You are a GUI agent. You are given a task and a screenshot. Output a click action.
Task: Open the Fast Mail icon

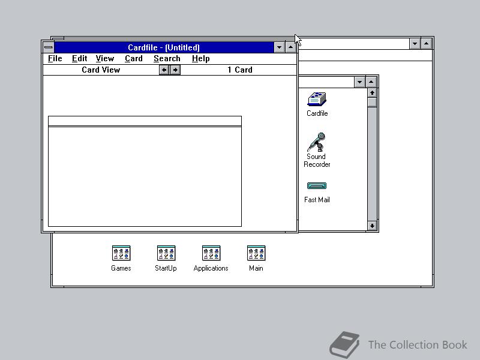point(317,192)
